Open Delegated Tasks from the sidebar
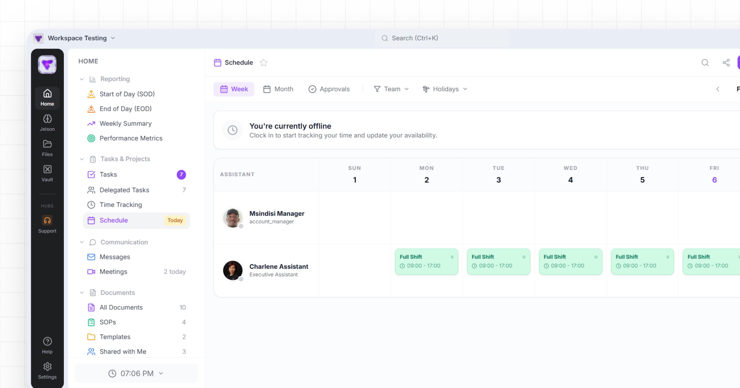The height and width of the screenshot is (388, 740). pyautogui.click(x=124, y=190)
